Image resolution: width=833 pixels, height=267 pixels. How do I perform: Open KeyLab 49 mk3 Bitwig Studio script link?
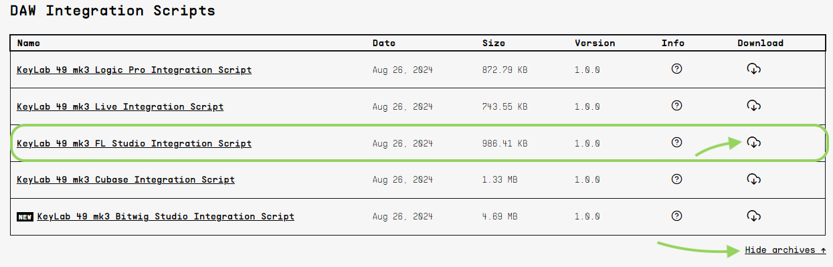165,217
